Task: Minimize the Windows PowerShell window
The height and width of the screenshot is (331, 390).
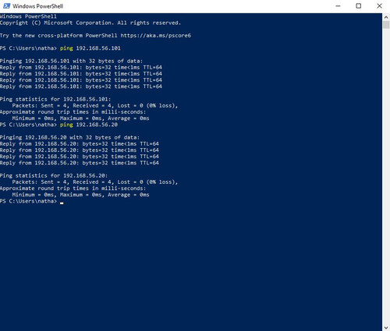Action: tap(338, 5)
